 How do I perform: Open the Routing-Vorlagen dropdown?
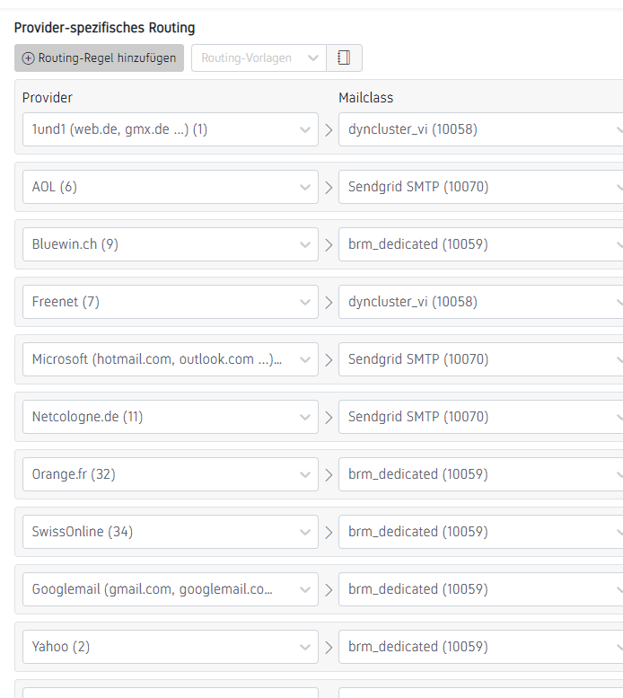point(258,58)
